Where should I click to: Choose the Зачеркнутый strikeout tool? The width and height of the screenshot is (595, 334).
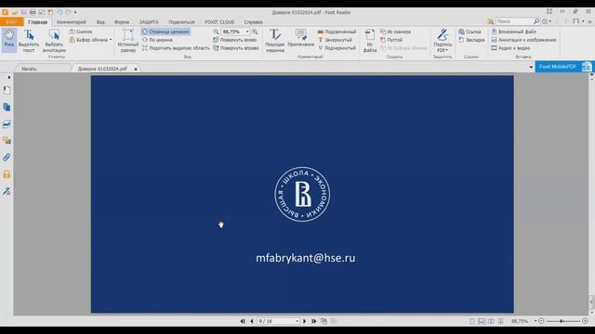click(335, 40)
